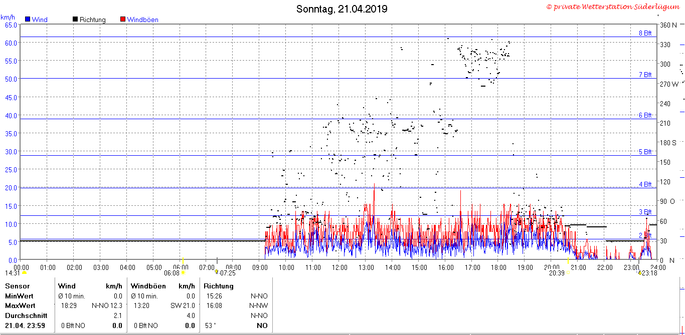The width and height of the screenshot is (685, 335).
Task: Click the red Windböen legend square
Action: 123,20
